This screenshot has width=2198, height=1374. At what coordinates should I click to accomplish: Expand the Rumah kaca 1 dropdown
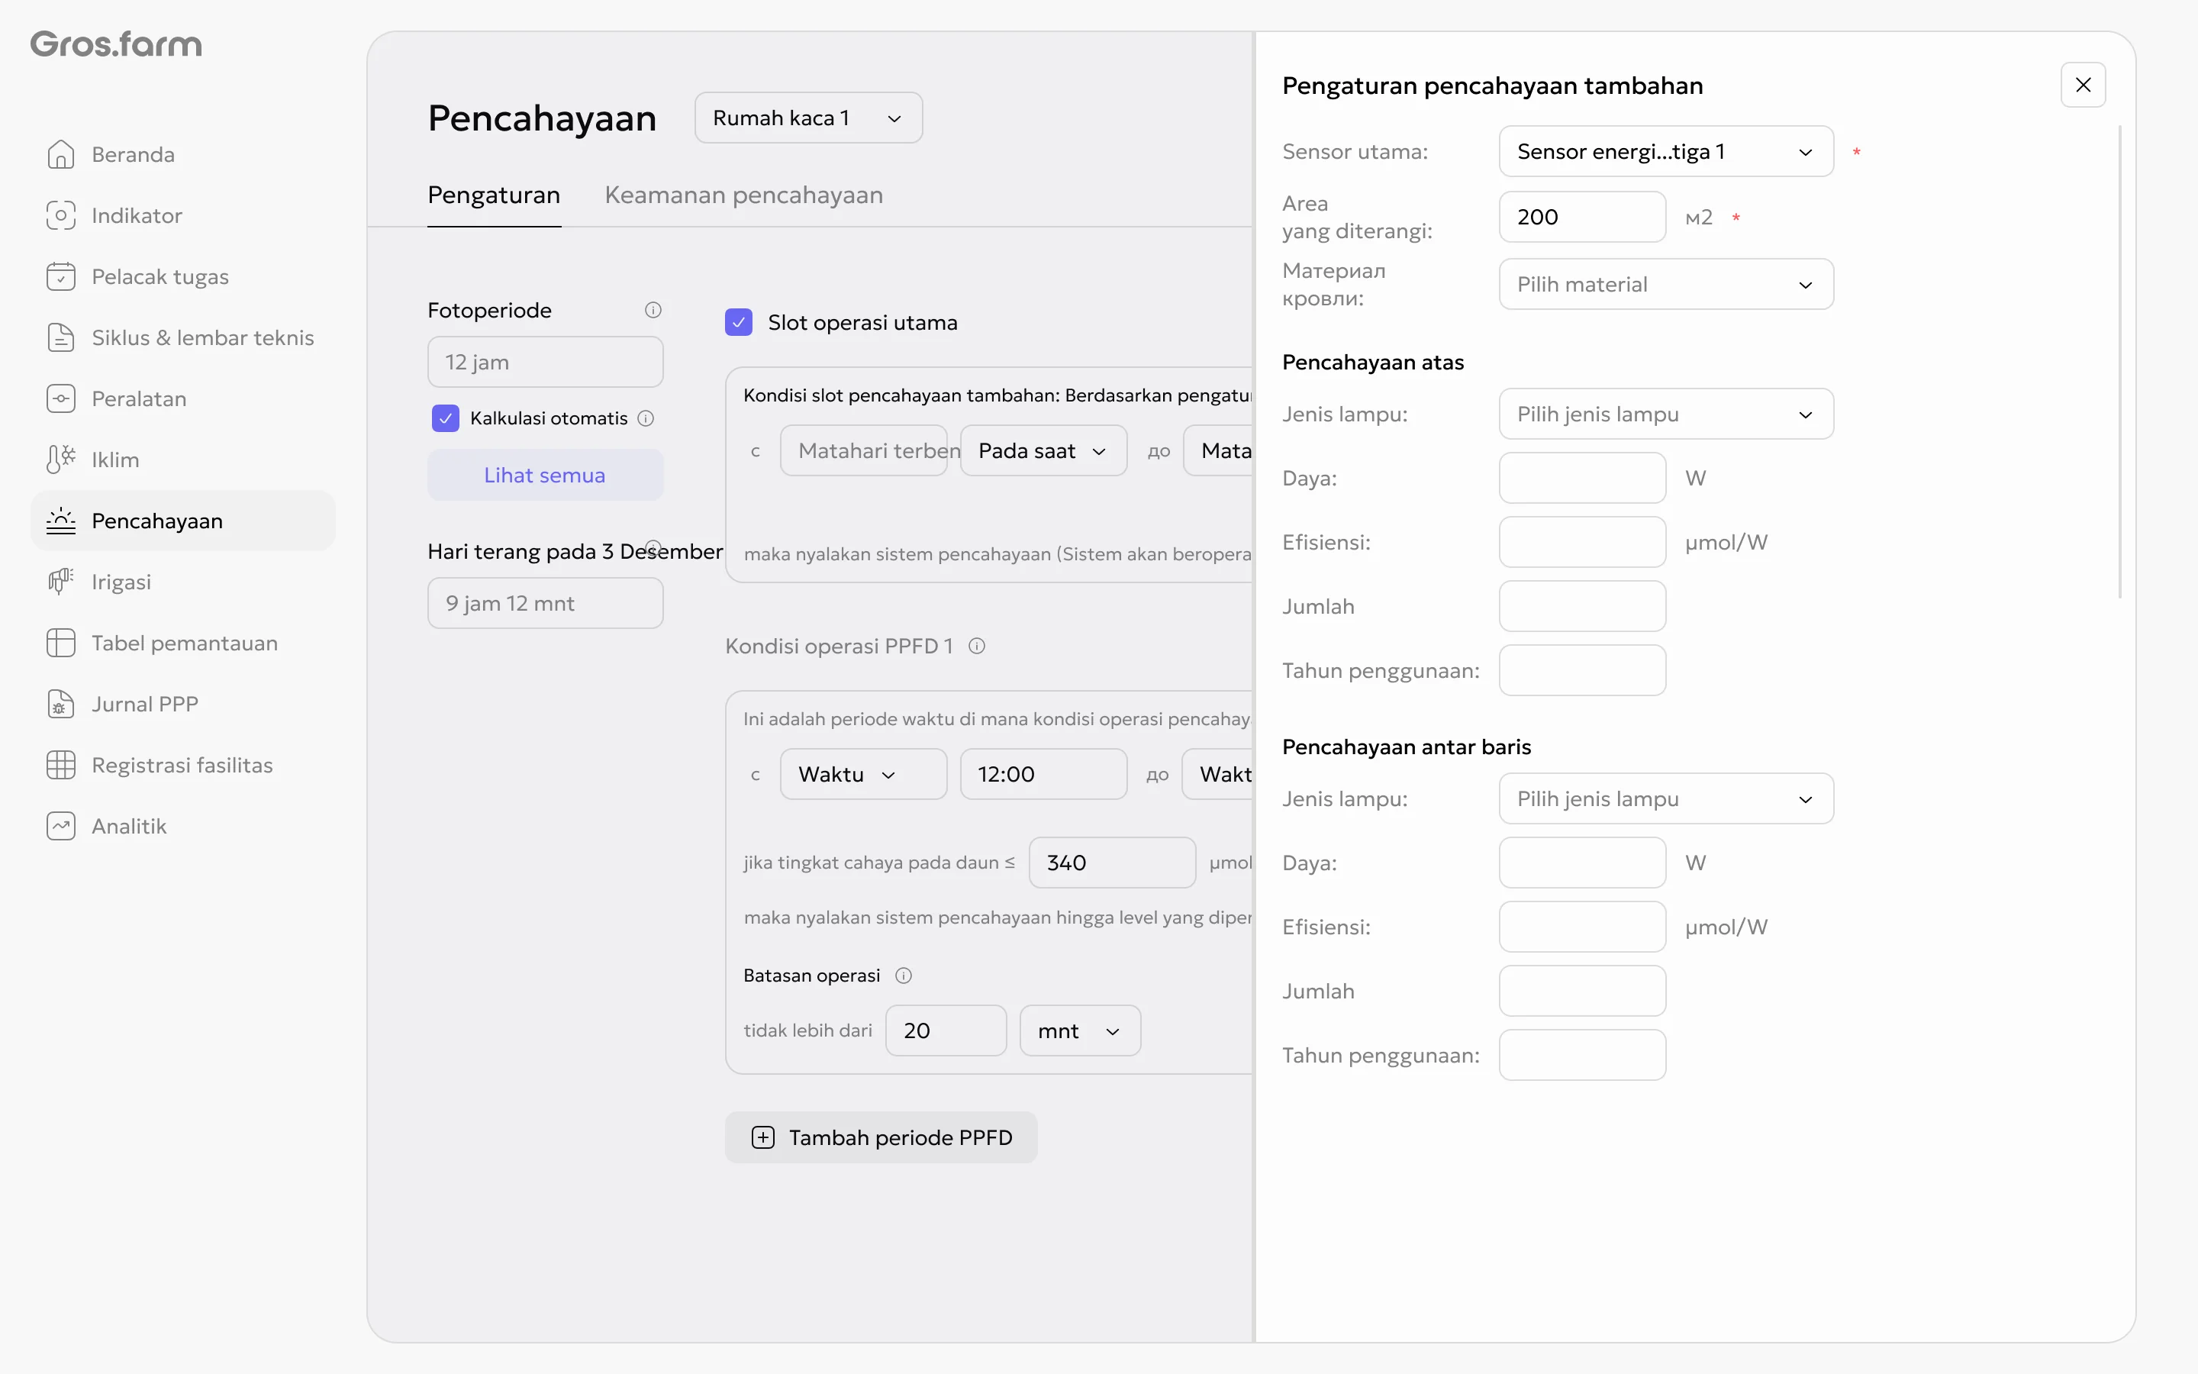click(808, 118)
